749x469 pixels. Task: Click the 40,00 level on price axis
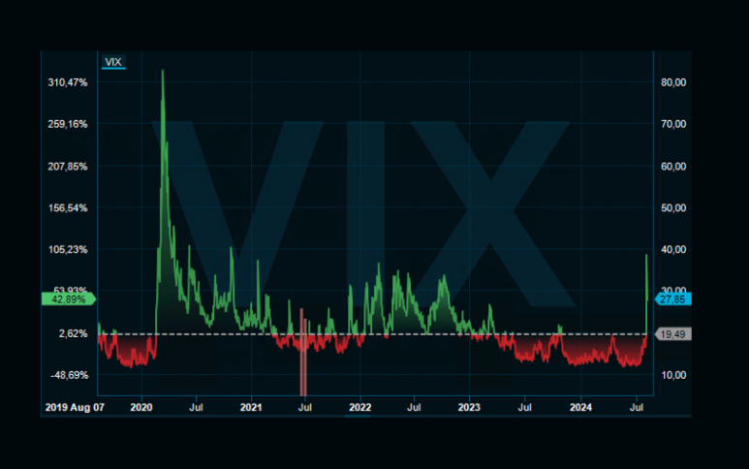coord(673,250)
